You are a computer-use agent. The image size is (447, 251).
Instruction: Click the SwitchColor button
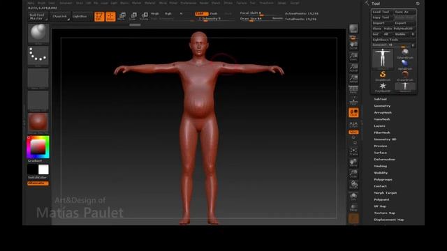[37, 177]
